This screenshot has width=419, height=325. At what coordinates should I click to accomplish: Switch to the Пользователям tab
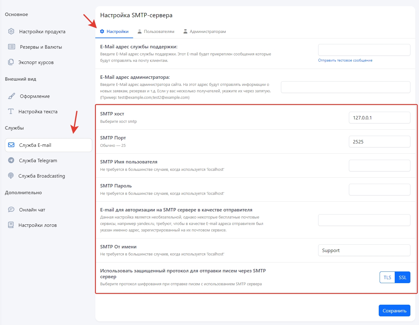(156, 31)
